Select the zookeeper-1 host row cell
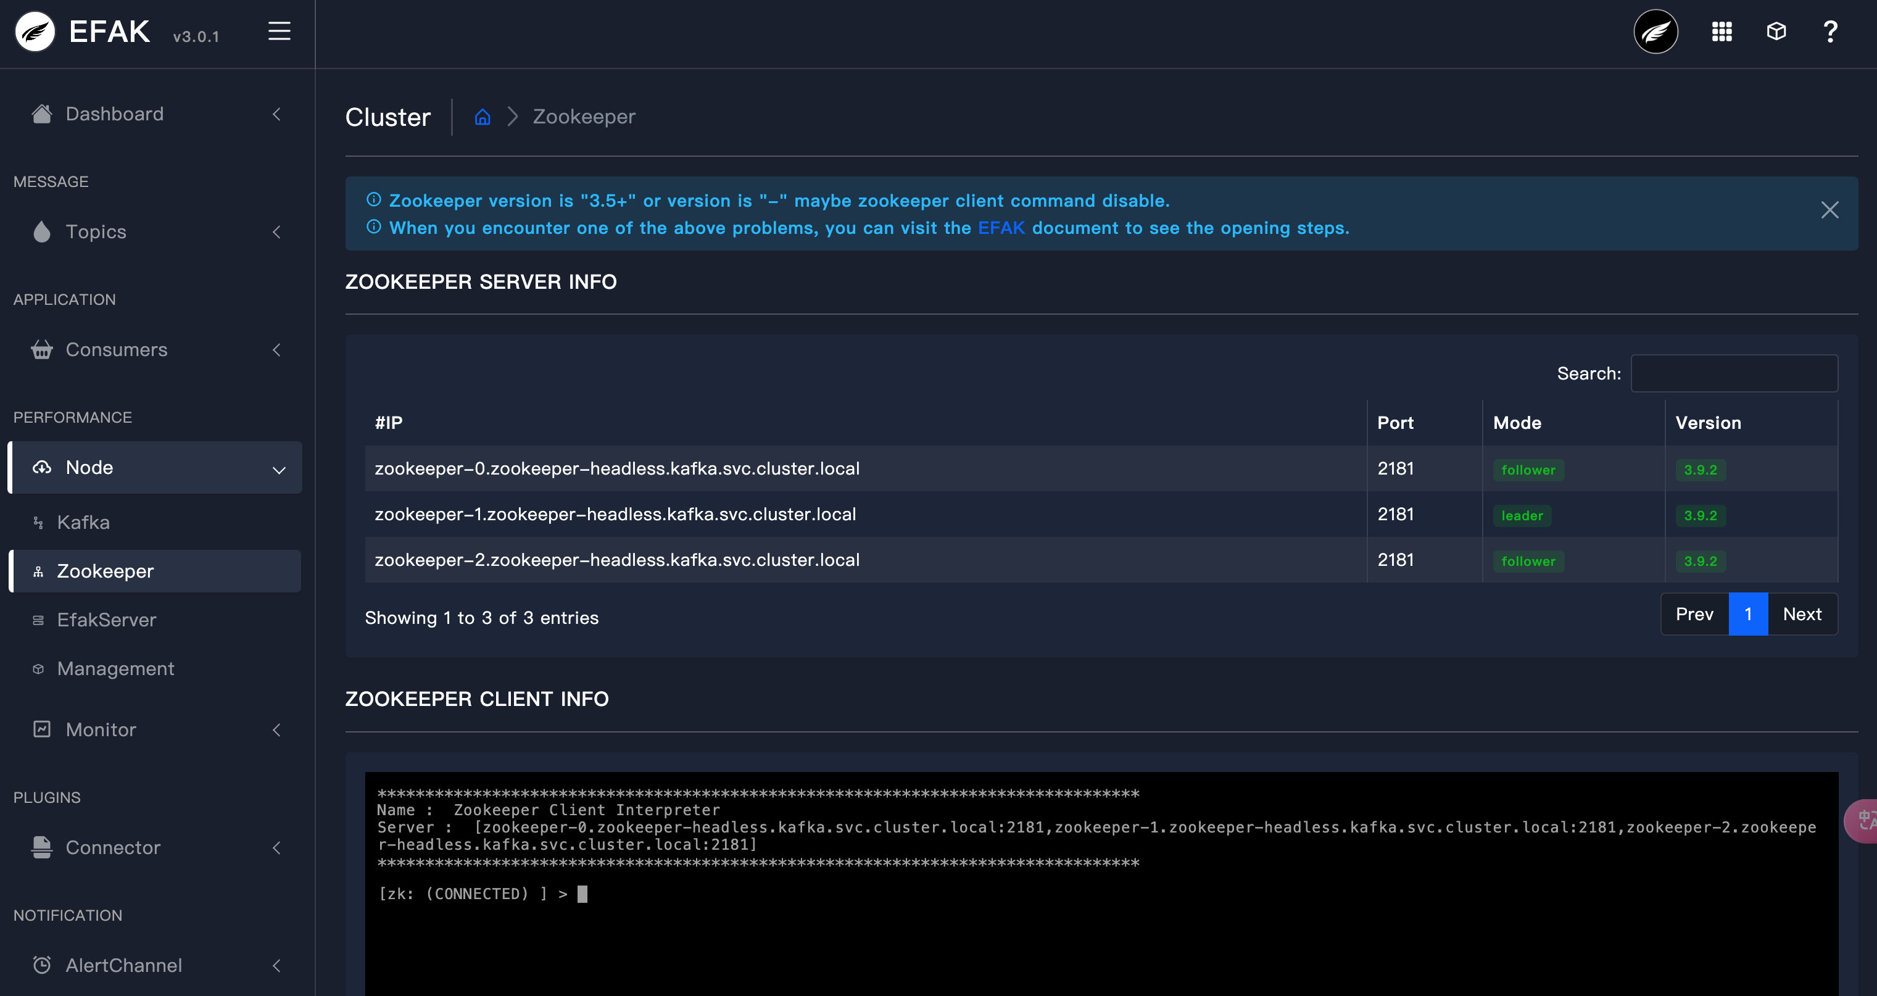 coord(866,515)
